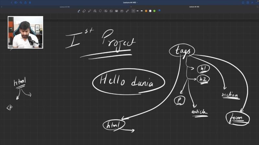Select the Pen tool
Viewport: 259px width, 145px height.
pos(79,11)
